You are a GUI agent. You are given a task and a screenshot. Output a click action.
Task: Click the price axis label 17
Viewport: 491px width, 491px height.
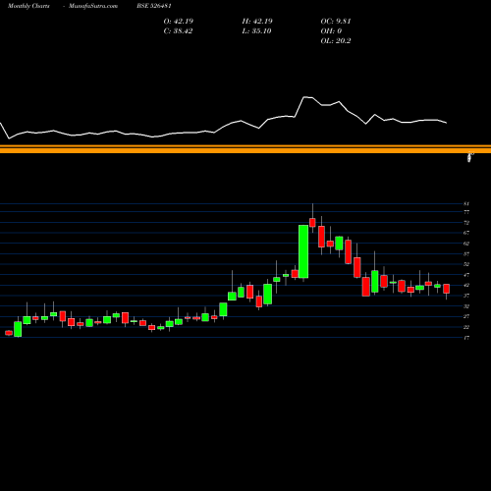pyautogui.click(x=466, y=338)
